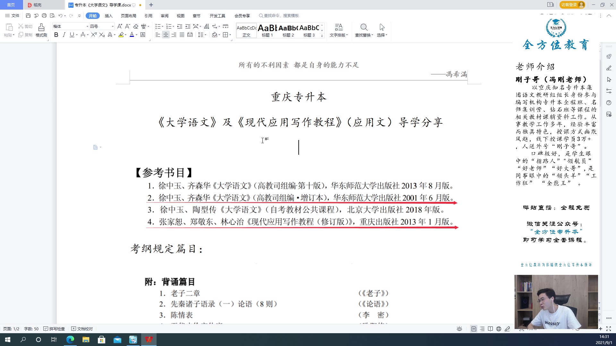This screenshot has width=616, height=346.
Task: Click the 视图 menu tab
Action: 180,16
